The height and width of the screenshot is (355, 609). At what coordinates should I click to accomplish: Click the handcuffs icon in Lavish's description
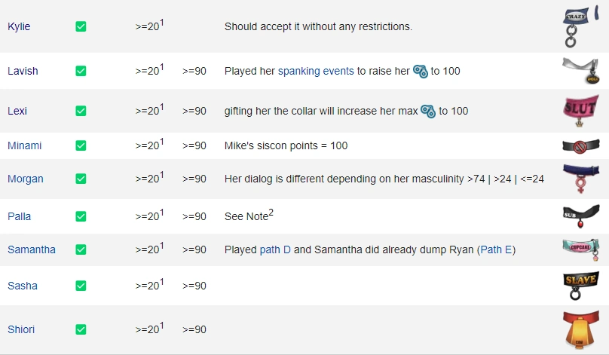pyautogui.click(x=421, y=72)
